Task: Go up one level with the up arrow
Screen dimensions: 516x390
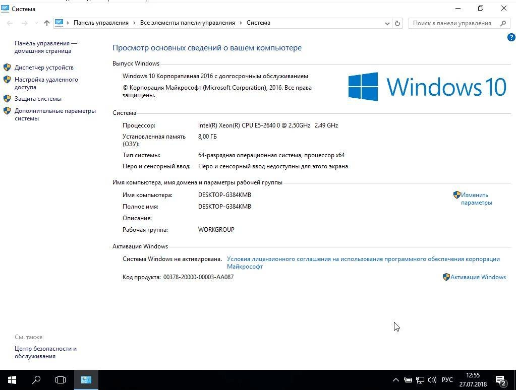Action: tap(47, 23)
